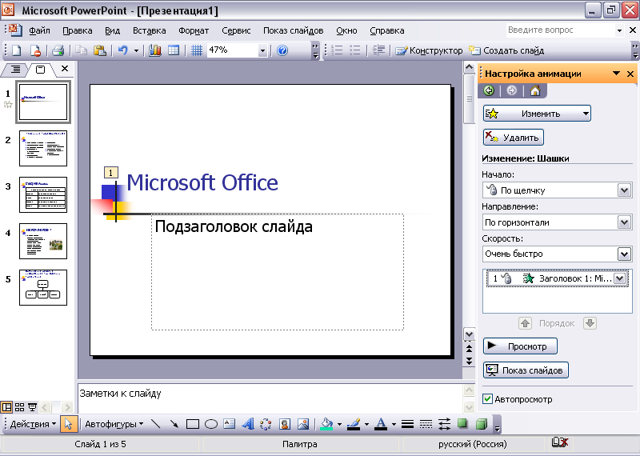Click the task pane Back arrow
The width and height of the screenshot is (640, 456).
click(x=489, y=90)
